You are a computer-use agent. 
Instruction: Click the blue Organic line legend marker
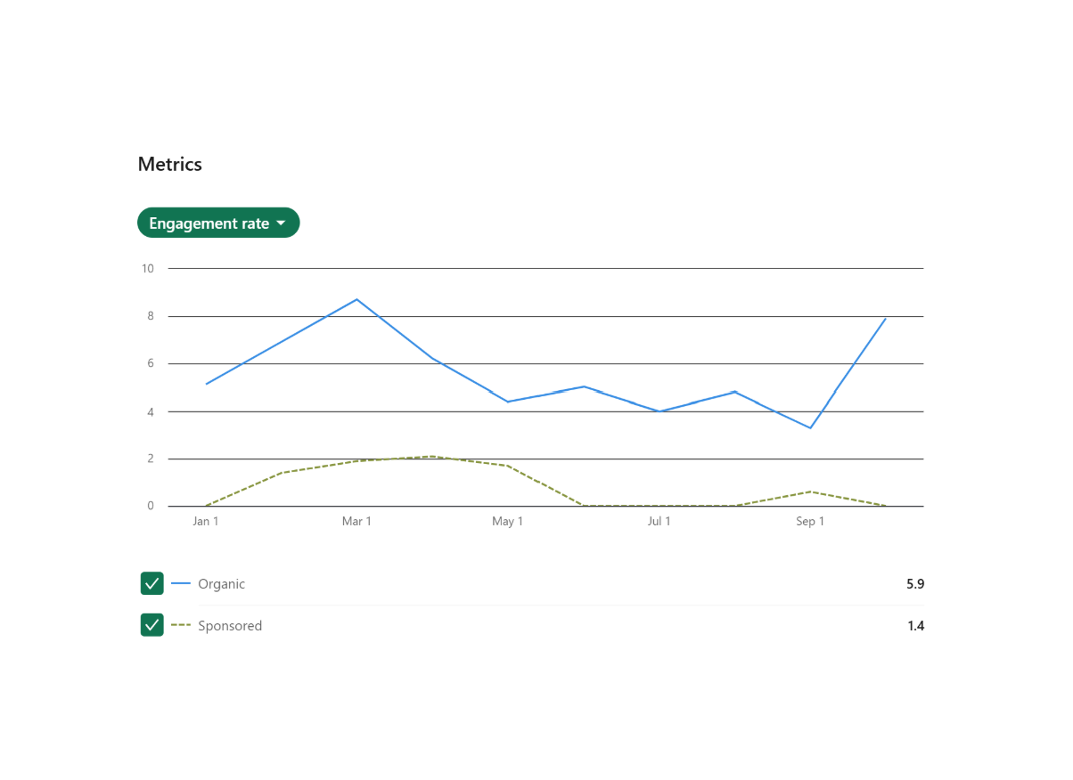(181, 583)
